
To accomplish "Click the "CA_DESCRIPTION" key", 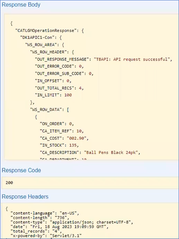I will tap(59, 153).
